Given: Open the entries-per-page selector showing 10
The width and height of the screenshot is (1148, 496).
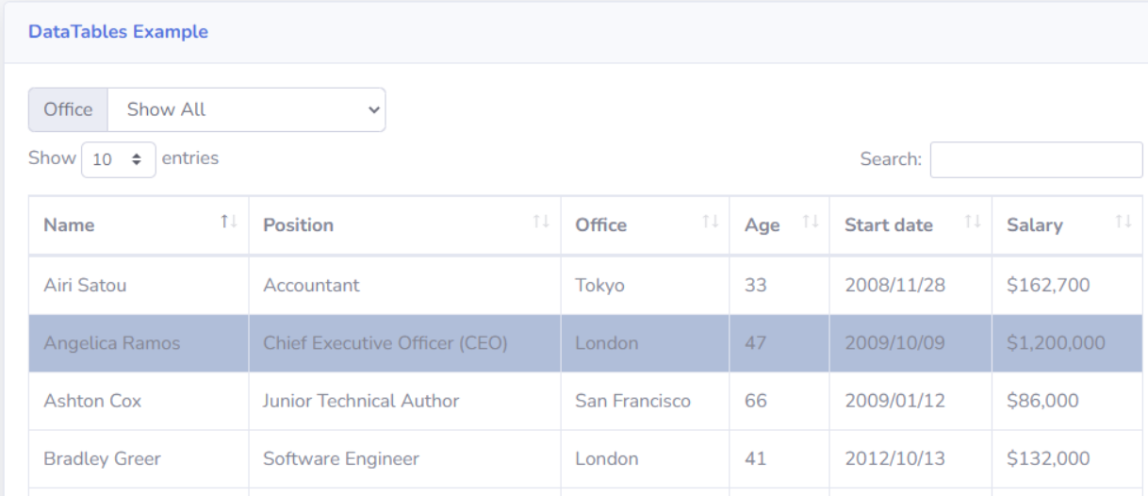Looking at the screenshot, I should [119, 159].
